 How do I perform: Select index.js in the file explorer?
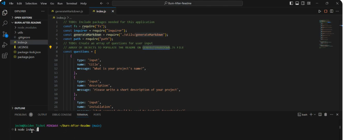coord(29,42)
